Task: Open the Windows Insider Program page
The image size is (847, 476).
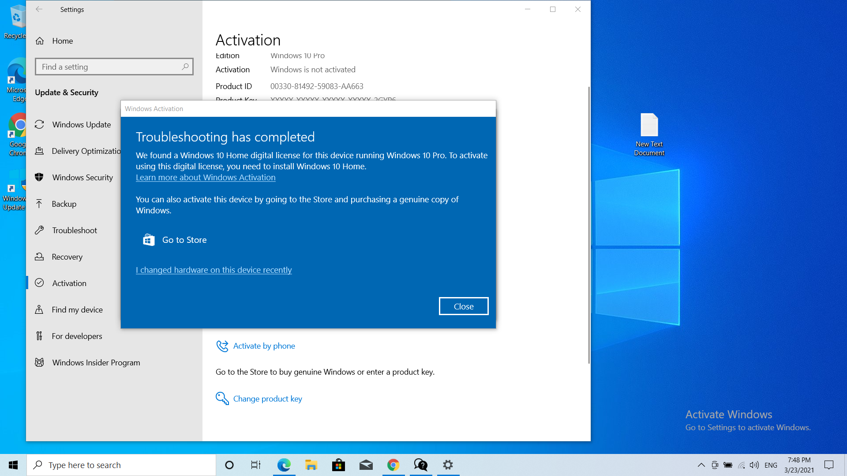Action: click(96, 363)
